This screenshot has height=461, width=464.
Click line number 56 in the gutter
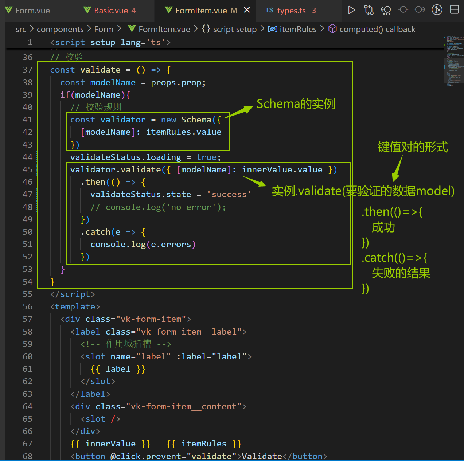coord(28,306)
